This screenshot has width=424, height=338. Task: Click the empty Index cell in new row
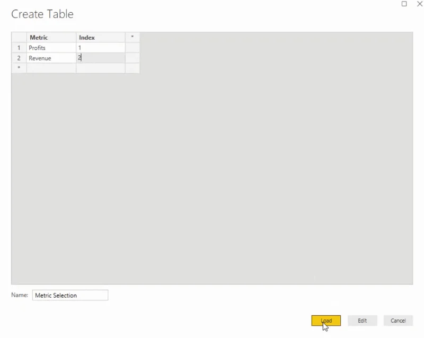[x=101, y=68]
